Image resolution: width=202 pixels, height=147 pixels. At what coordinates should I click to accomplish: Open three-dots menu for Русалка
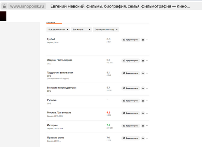pyautogui.click(x=147, y=101)
